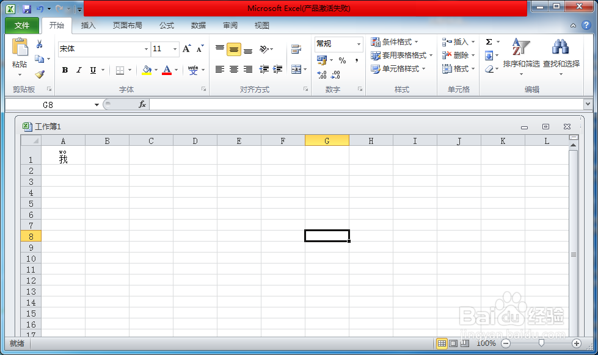
Task: Increase font size with large A icon
Action: (x=186, y=49)
